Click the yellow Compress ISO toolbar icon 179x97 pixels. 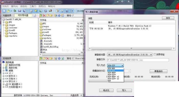pos(36,11)
